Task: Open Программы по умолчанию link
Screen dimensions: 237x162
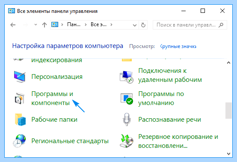Action: (161, 99)
